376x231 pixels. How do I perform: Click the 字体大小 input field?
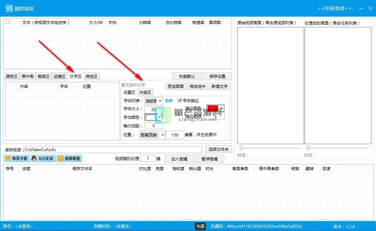pyautogui.click(x=153, y=110)
